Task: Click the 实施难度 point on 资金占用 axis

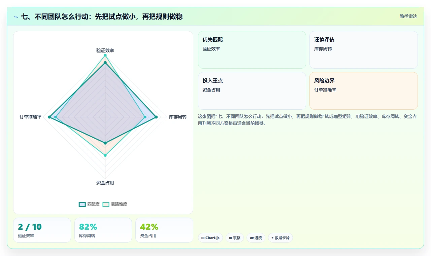Action: coord(105,155)
